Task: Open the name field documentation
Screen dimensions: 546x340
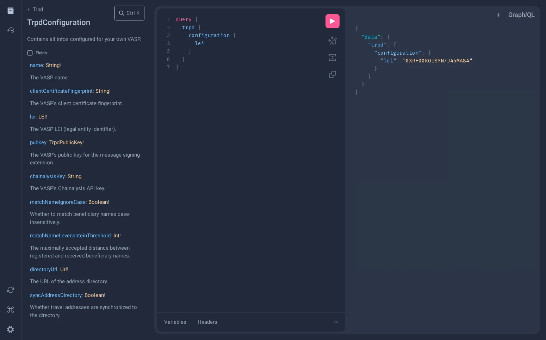Action: pos(37,65)
